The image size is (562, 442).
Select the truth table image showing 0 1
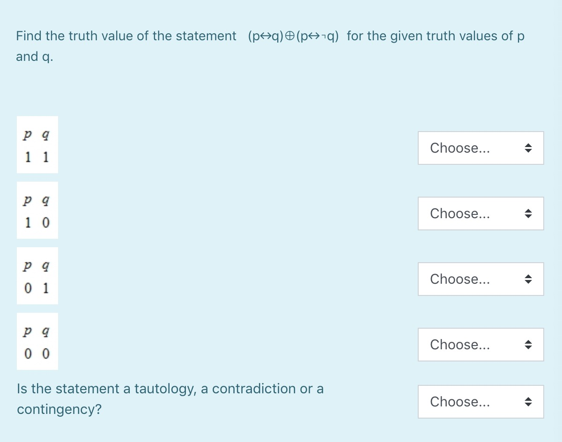(x=37, y=276)
